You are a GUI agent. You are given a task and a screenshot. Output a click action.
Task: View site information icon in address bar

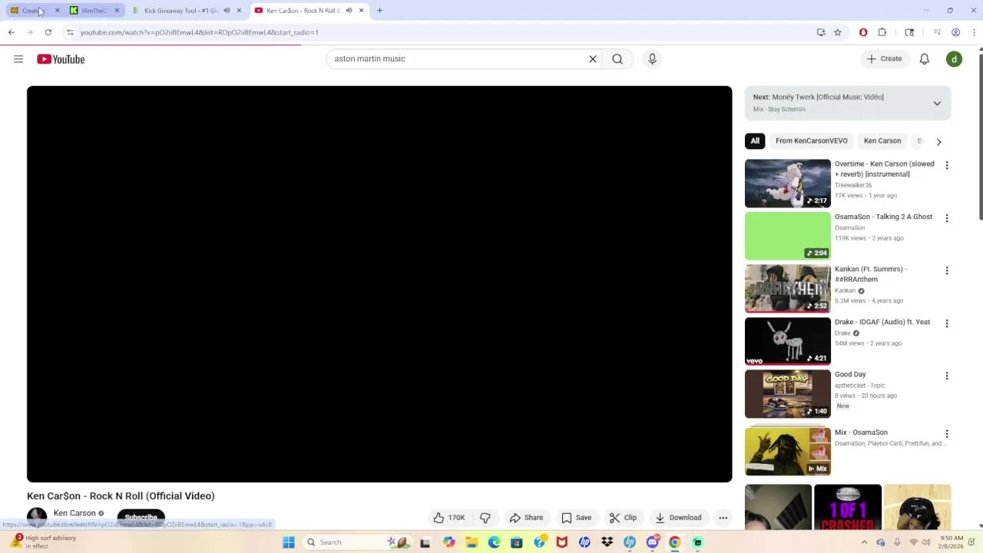(x=70, y=32)
